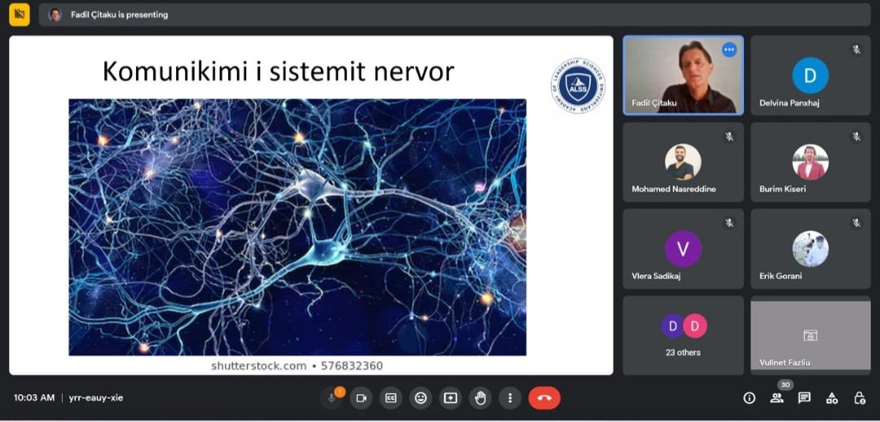Open the meeting details info icon

click(x=750, y=398)
